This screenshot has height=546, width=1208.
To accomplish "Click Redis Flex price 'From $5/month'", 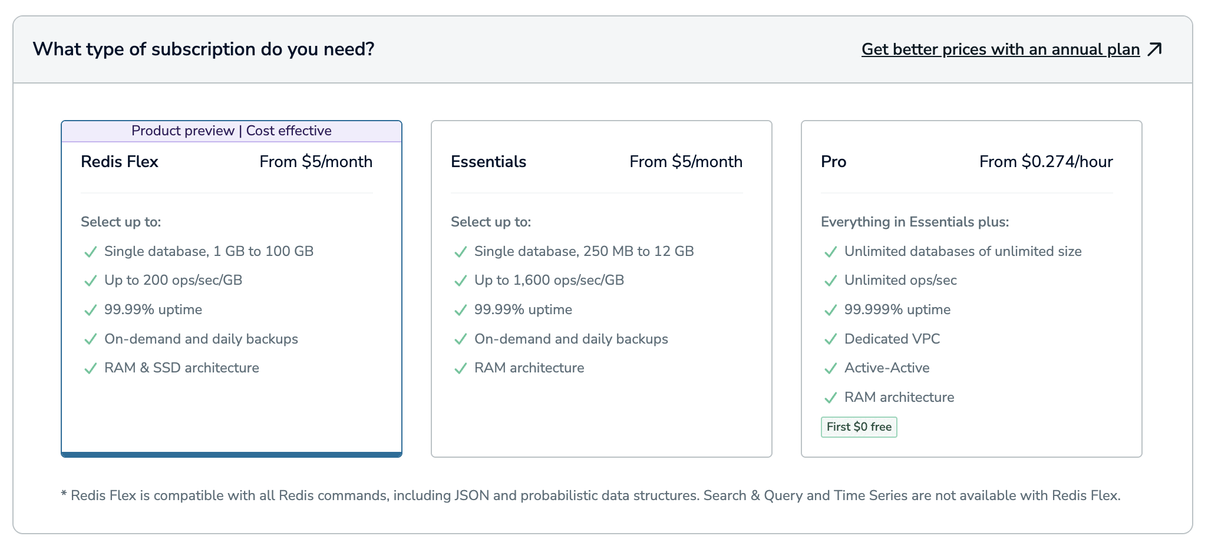I will click(x=316, y=162).
